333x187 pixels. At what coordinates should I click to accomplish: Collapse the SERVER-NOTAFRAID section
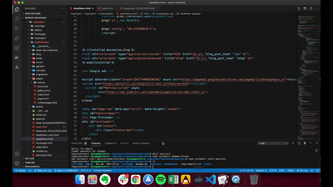coord(35,18)
